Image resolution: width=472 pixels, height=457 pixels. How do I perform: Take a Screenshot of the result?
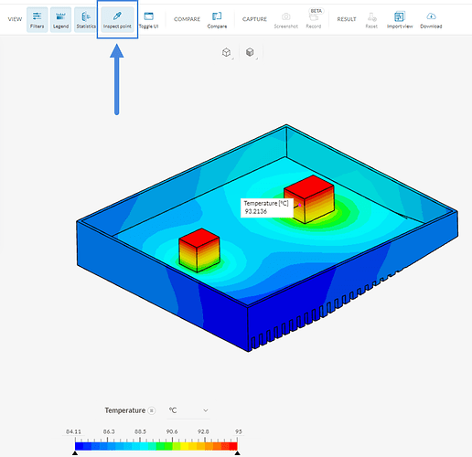click(x=285, y=20)
